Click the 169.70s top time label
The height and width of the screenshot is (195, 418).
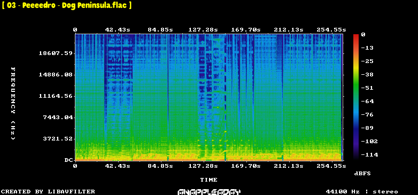tap(245, 30)
